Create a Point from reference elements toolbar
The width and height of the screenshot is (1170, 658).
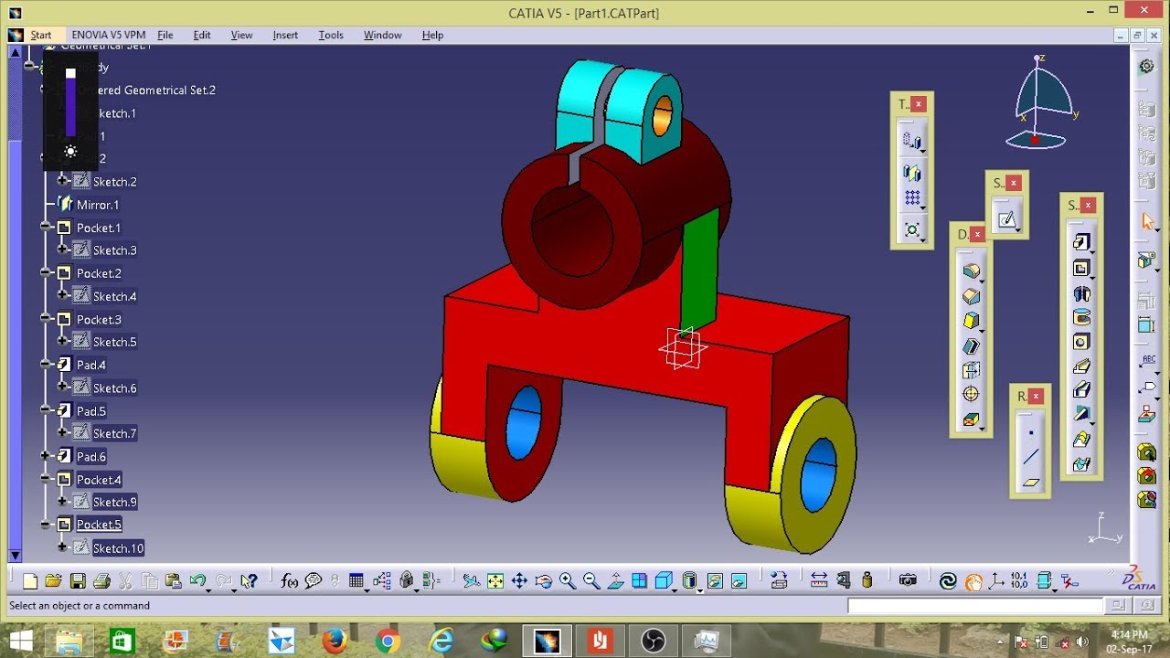pos(1031,432)
